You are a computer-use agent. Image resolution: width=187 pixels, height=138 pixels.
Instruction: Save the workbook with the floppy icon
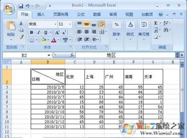point(21,6)
